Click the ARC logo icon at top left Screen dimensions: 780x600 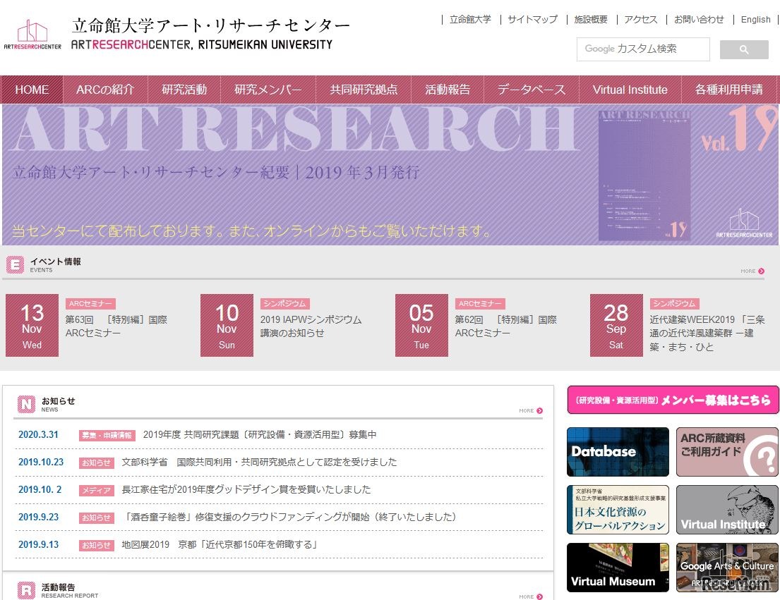click(x=32, y=30)
